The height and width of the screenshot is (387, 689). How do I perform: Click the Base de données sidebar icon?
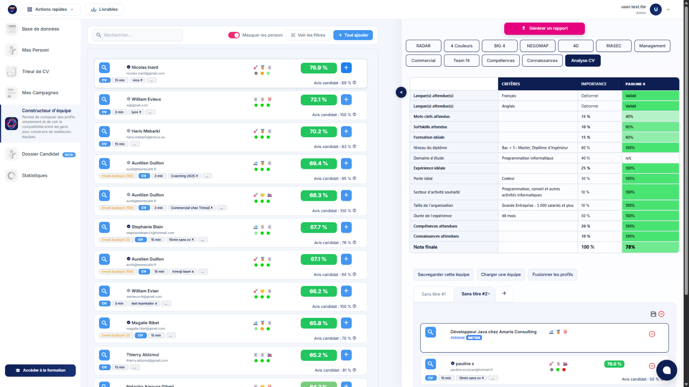(12, 29)
